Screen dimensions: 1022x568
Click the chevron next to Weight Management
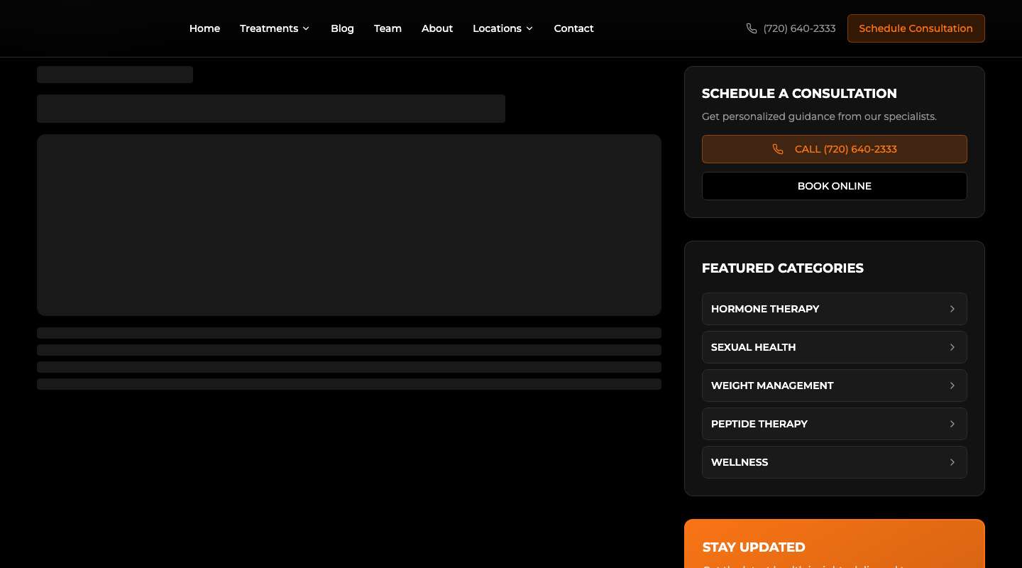coord(952,386)
